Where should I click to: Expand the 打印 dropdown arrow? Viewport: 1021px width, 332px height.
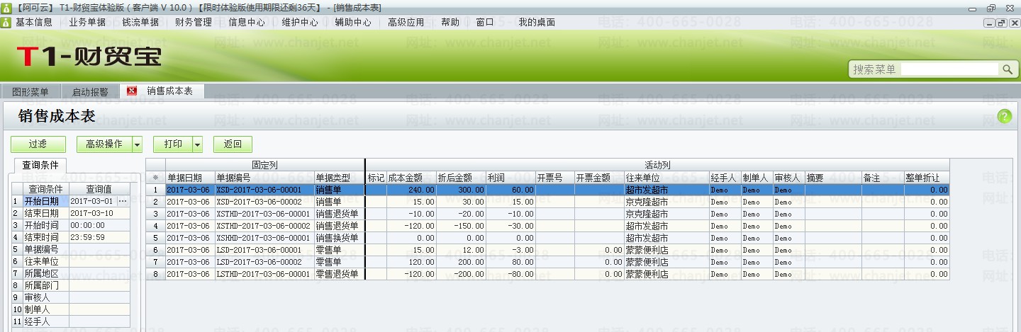(x=198, y=144)
